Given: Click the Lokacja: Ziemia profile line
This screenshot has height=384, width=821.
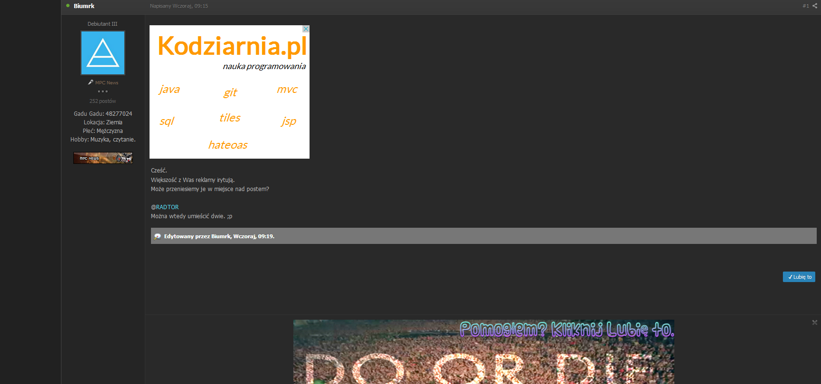Looking at the screenshot, I should tap(103, 122).
